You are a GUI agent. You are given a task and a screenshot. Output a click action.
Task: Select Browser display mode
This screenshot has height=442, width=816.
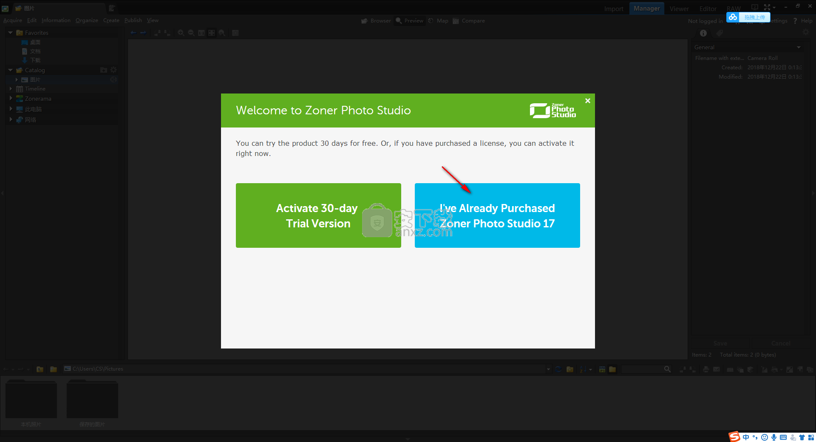(376, 21)
